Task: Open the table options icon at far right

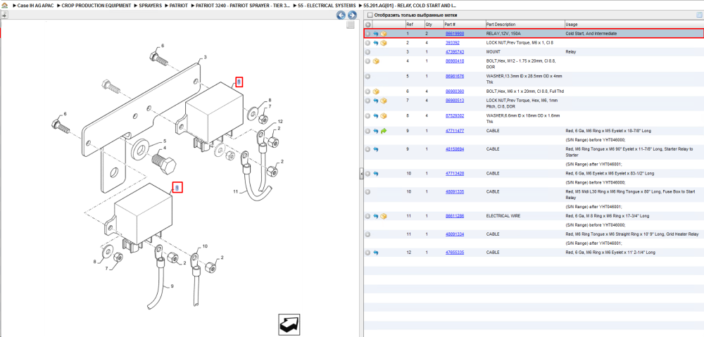Action: pos(698,15)
